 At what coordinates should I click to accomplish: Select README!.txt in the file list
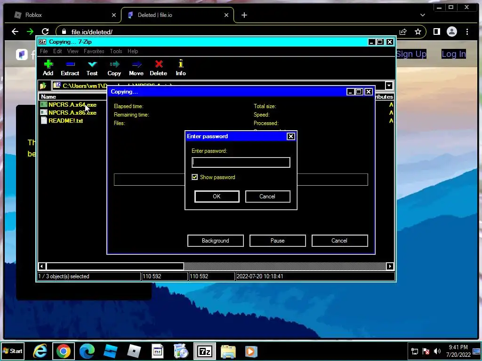(x=65, y=121)
